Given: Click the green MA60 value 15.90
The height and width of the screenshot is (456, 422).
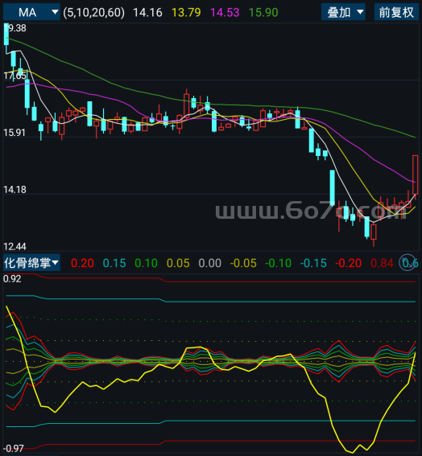Looking at the screenshot, I should [263, 13].
